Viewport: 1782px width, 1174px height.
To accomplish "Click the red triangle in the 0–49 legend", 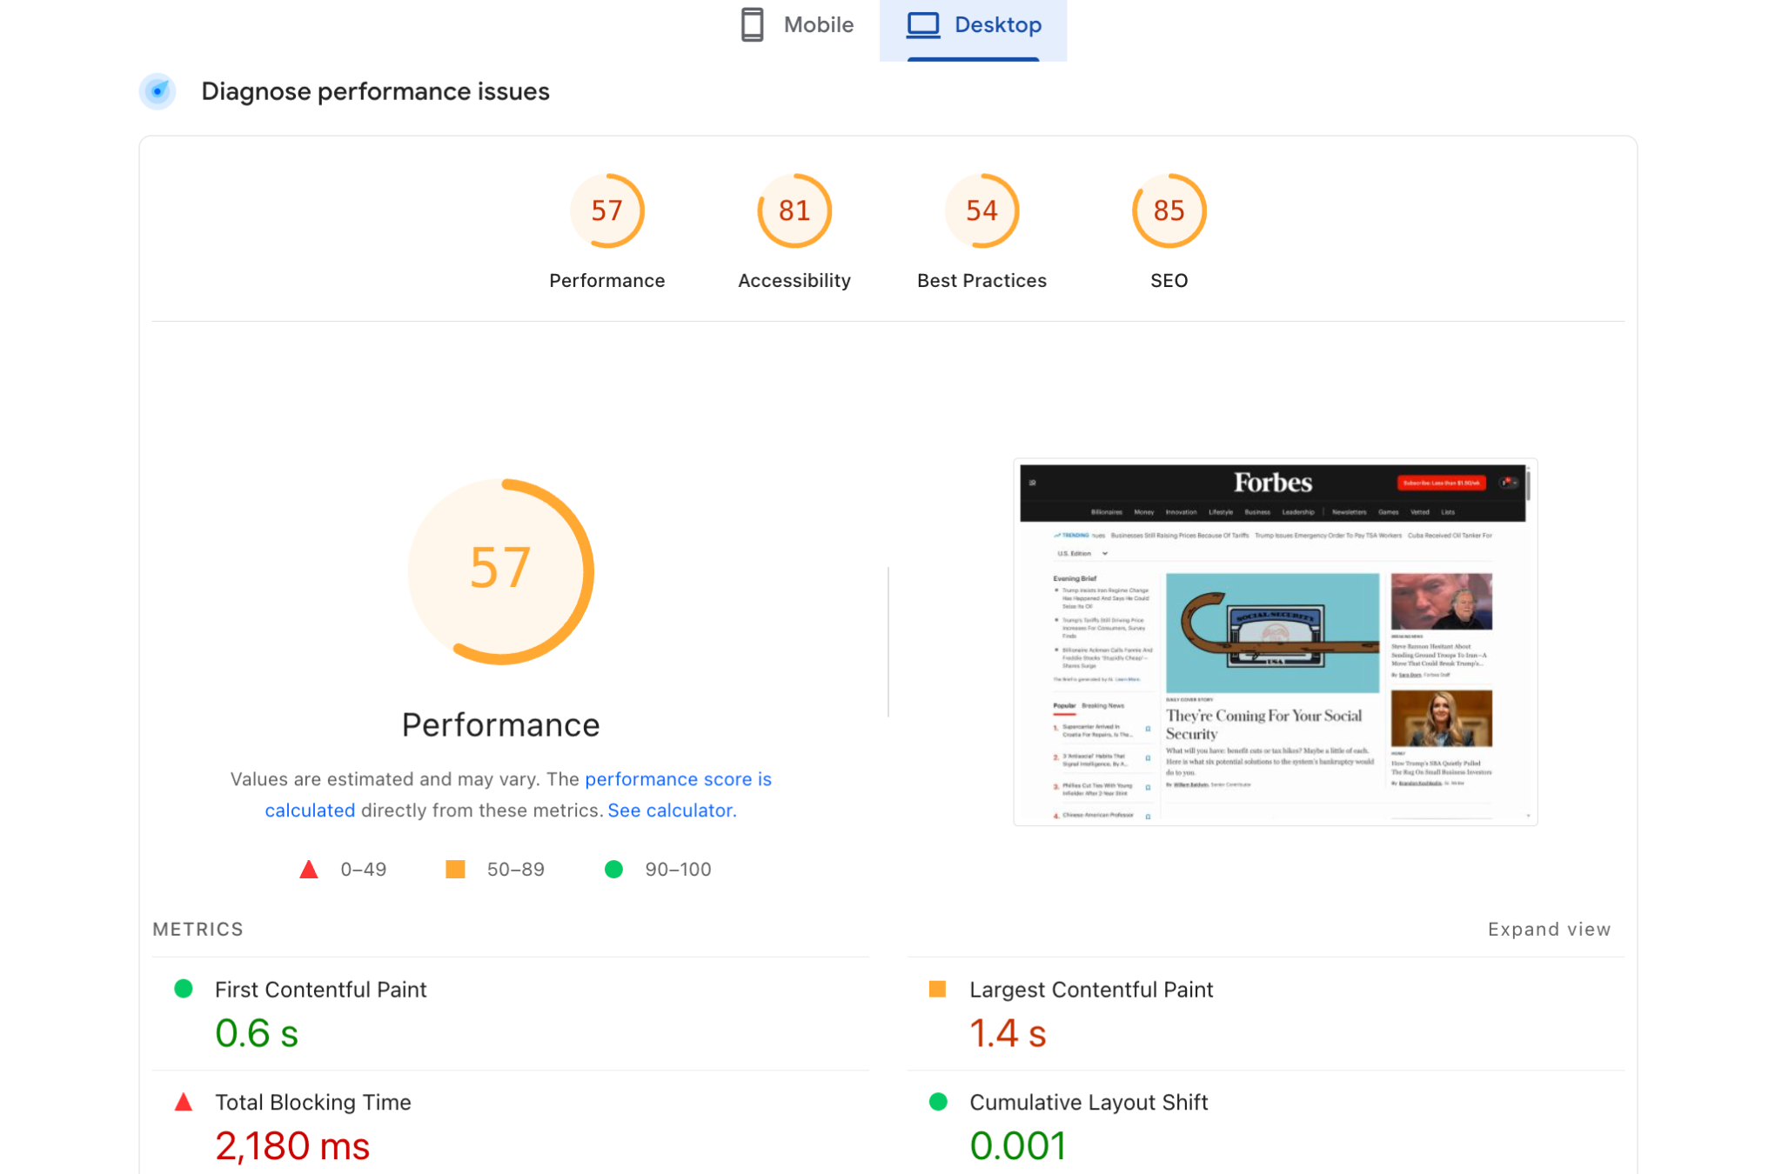I will [x=309, y=869].
